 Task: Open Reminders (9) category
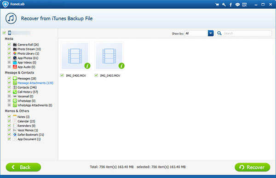26,126
